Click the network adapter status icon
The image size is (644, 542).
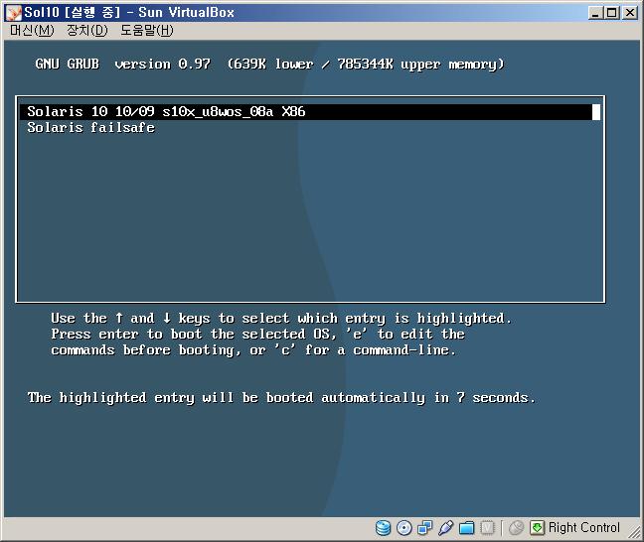[425, 528]
